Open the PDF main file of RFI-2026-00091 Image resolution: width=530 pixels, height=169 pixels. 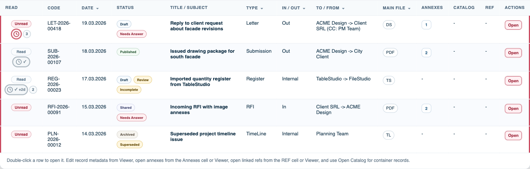[x=390, y=108]
